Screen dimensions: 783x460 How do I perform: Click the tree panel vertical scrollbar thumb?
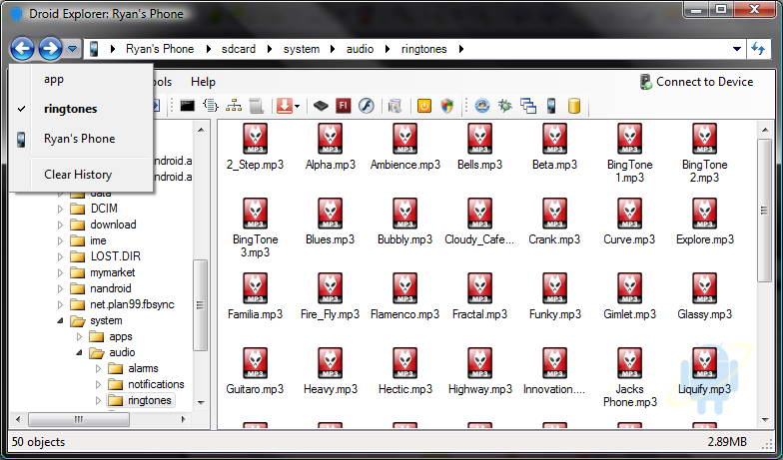pos(200,305)
